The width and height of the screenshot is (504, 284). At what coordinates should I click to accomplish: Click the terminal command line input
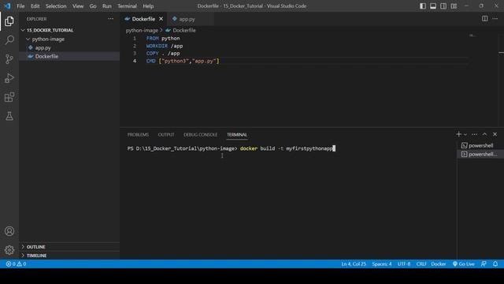tap(232, 148)
